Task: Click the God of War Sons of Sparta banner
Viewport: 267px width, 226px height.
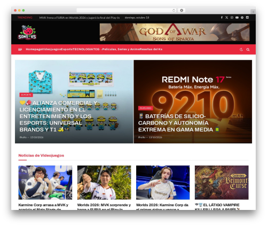Action: pos(175,32)
